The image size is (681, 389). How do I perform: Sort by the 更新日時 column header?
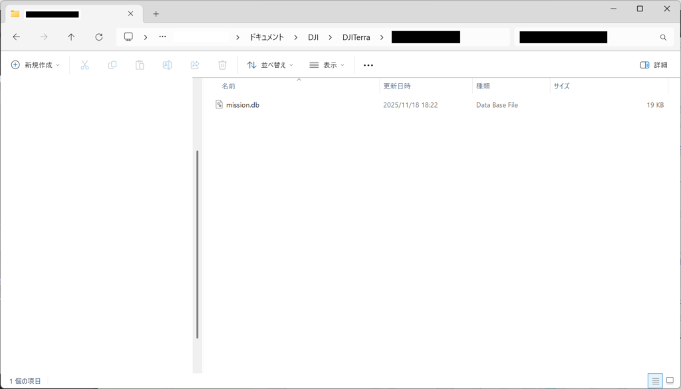(x=397, y=86)
